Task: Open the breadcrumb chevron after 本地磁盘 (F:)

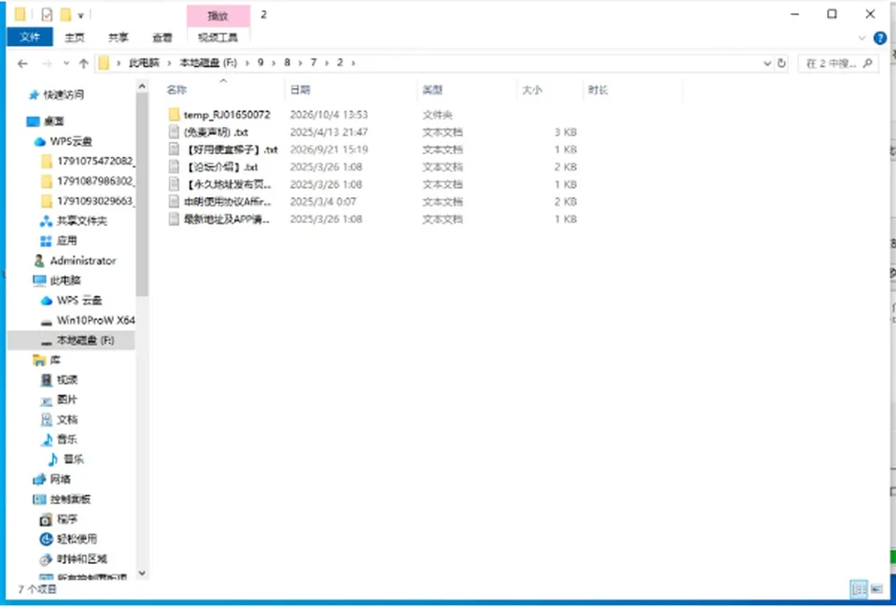Action: coord(247,63)
